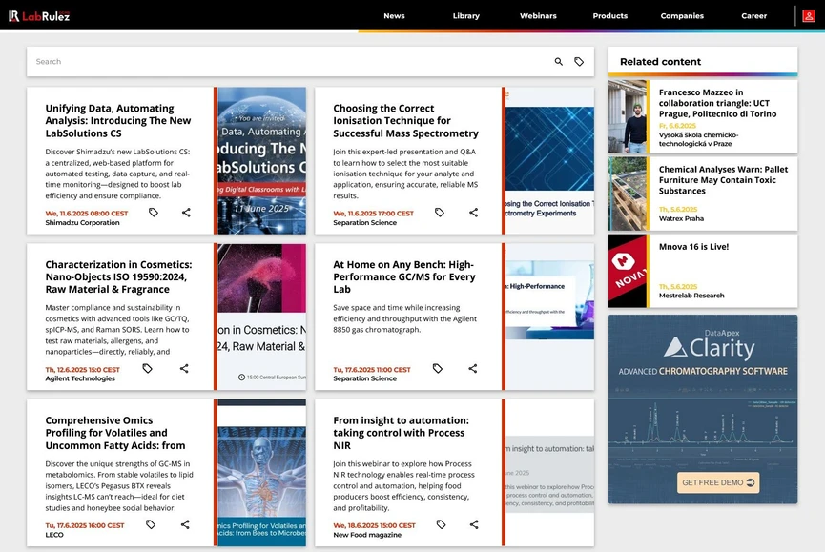Screen dimensions: 825x552
Task: Click 'We, 11.6.2025 17:00 CEST' date
Action: click(x=373, y=214)
